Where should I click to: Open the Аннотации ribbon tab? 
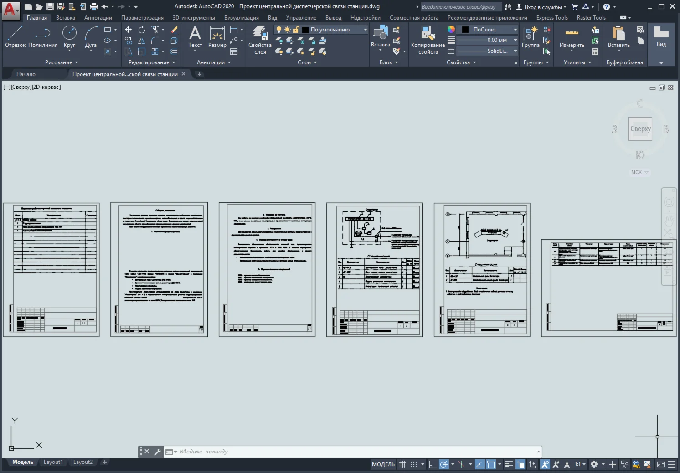click(x=98, y=18)
